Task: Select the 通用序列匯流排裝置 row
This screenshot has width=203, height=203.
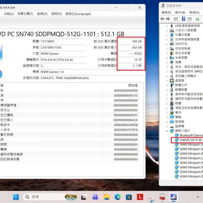Action: coord(189,99)
